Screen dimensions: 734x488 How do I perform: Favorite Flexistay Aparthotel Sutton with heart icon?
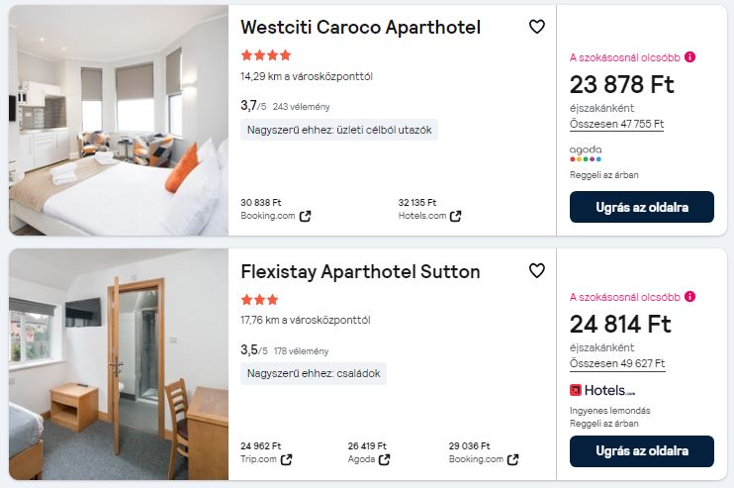tap(536, 270)
